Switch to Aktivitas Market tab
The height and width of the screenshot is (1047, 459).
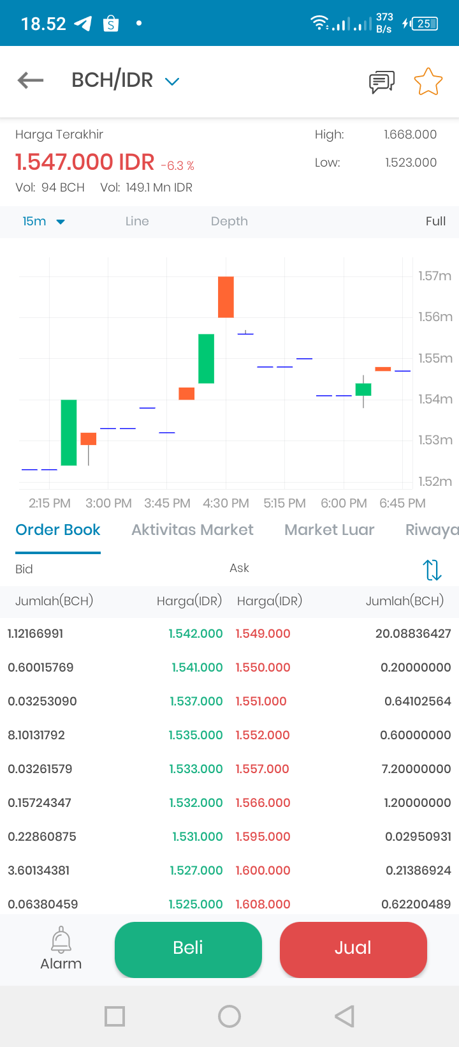pyautogui.click(x=193, y=530)
